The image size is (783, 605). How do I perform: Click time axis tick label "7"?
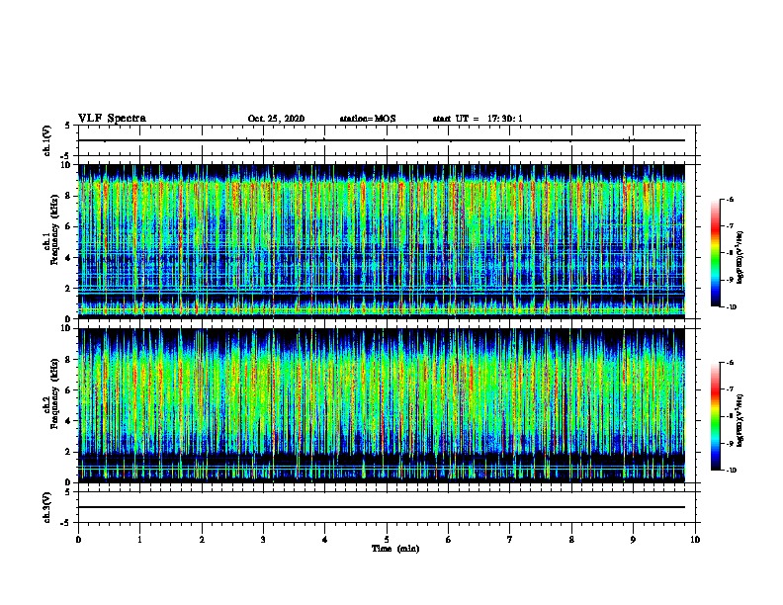(510, 540)
